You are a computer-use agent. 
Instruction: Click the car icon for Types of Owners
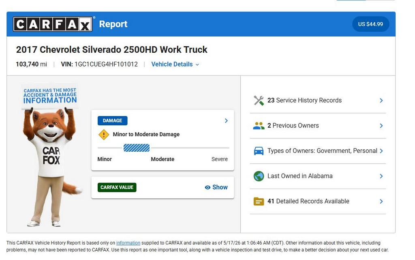coord(259,151)
